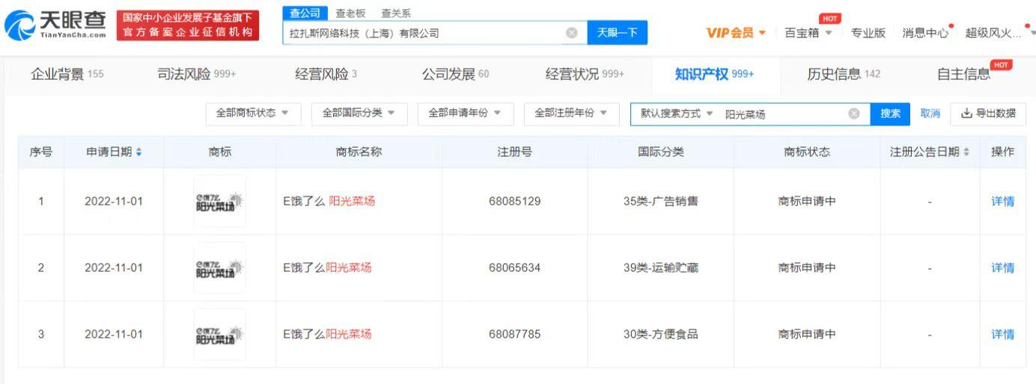The height and width of the screenshot is (384, 1036).
Task: Open the 全部注册年份 filter dropdown
Action: [572, 114]
